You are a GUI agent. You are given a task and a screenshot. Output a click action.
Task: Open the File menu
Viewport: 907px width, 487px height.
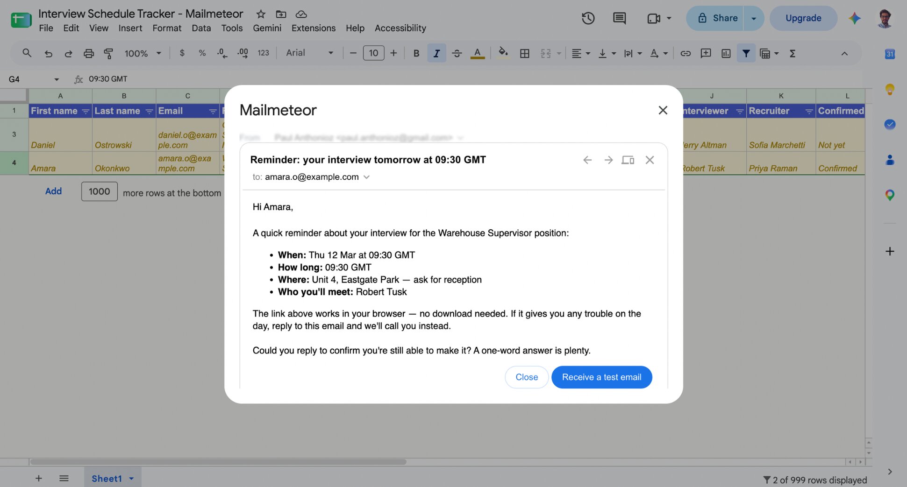[46, 28]
